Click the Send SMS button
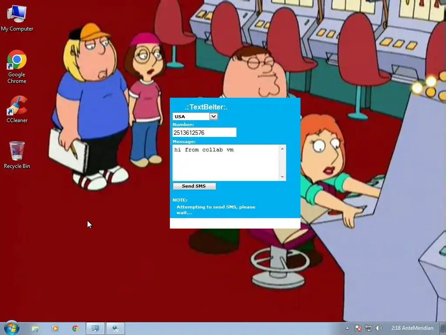This screenshot has height=335, width=446. click(x=194, y=186)
